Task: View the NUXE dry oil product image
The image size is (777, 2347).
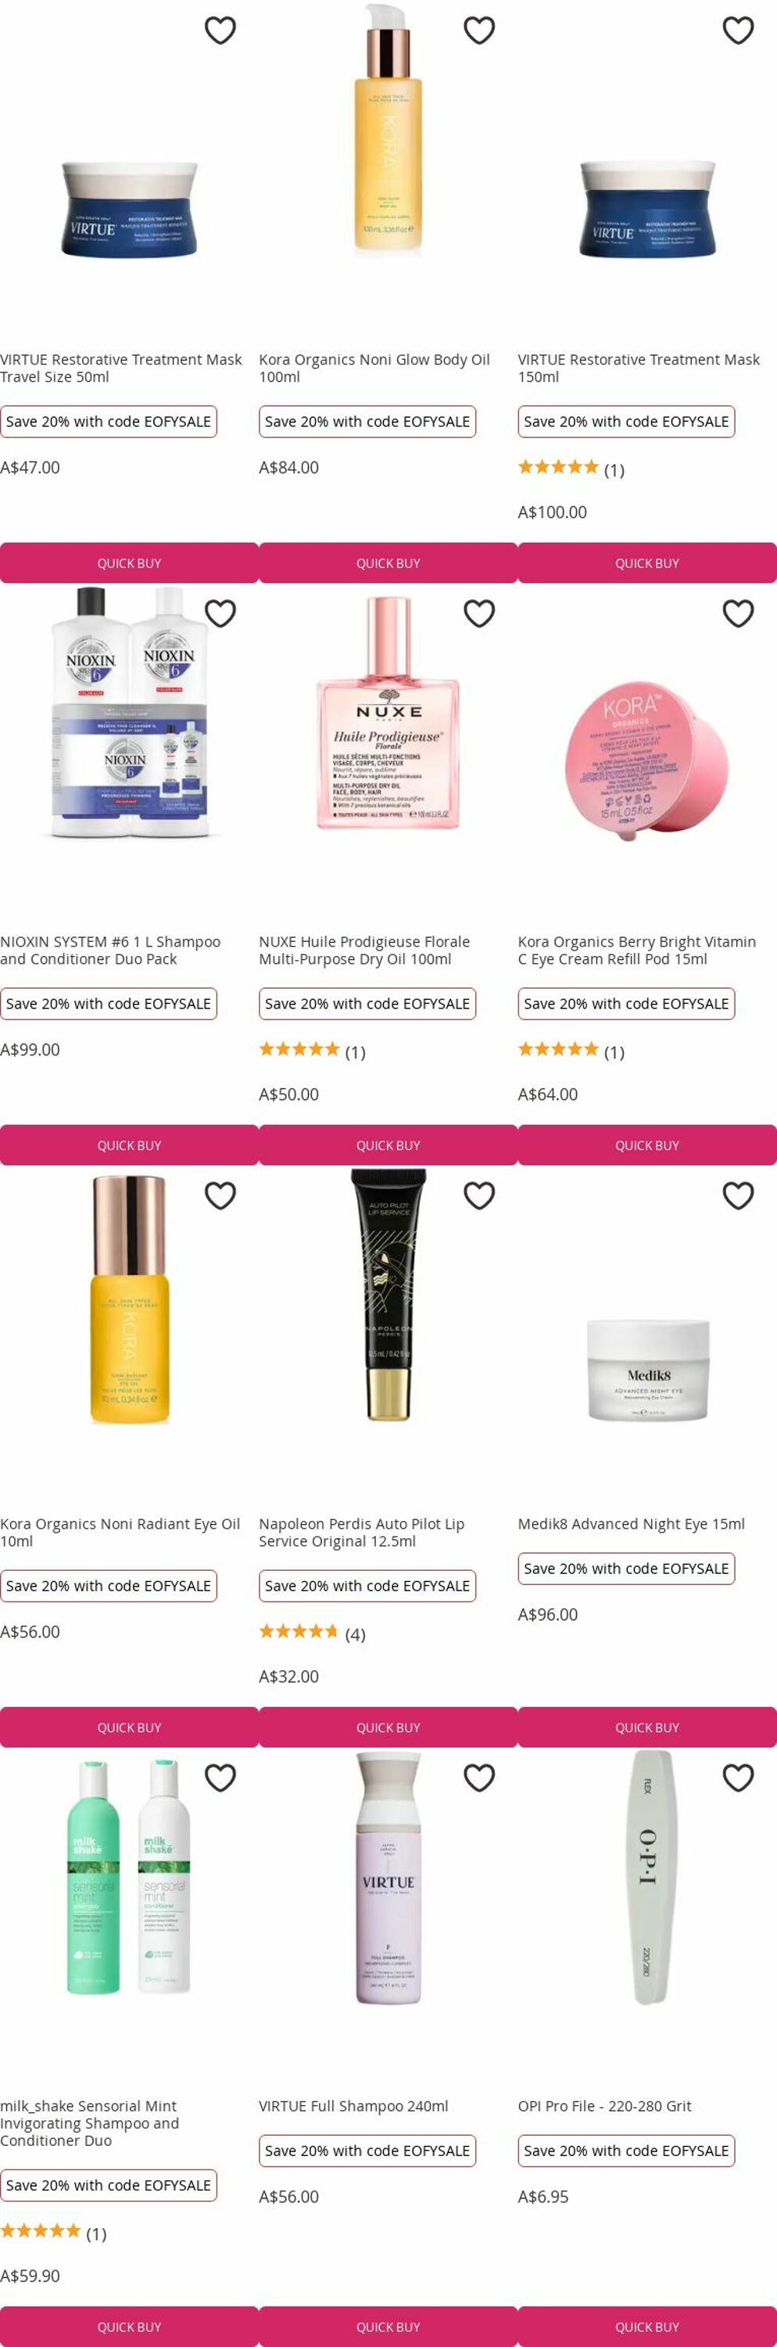Action: (388, 713)
